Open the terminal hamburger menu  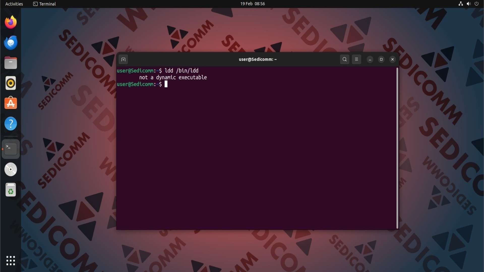pyautogui.click(x=356, y=59)
